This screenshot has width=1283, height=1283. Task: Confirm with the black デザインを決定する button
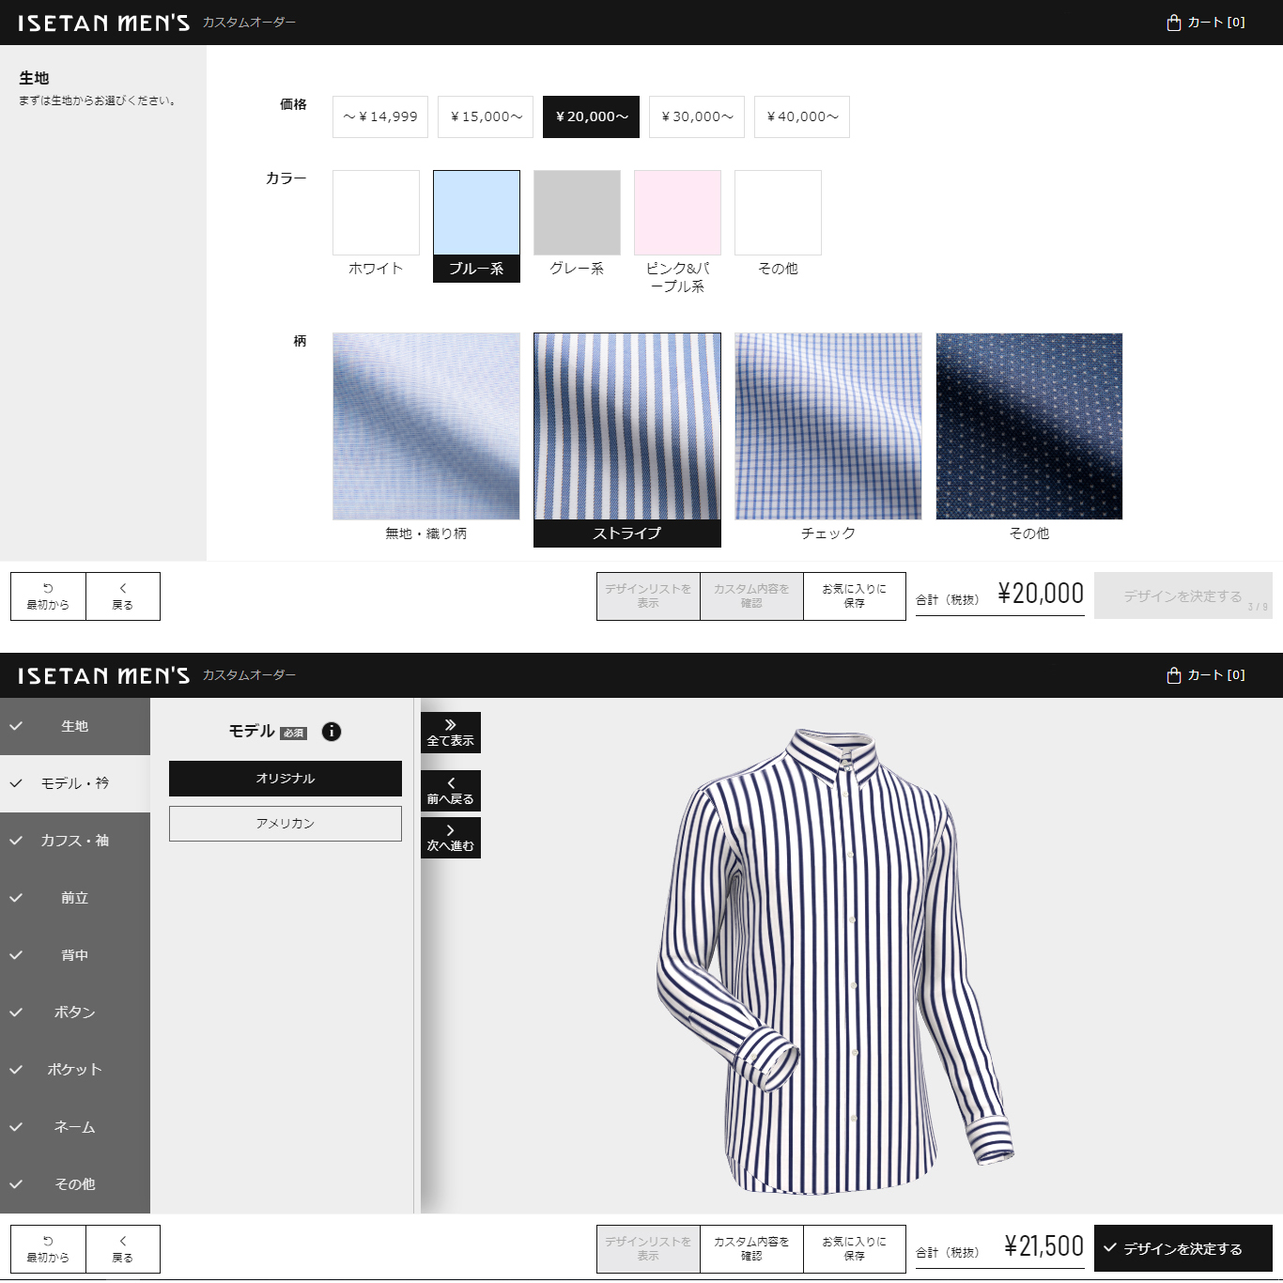[x=1183, y=1248]
